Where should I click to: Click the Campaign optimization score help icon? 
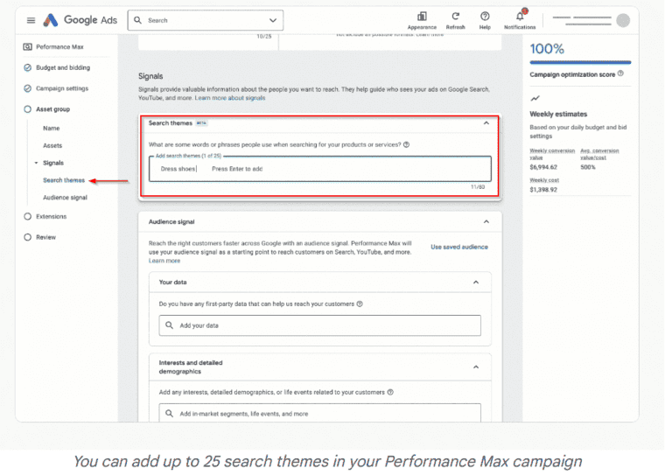(620, 74)
